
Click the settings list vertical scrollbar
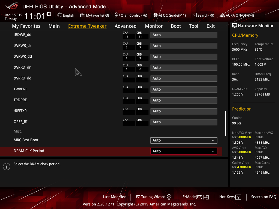(x=226, y=124)
